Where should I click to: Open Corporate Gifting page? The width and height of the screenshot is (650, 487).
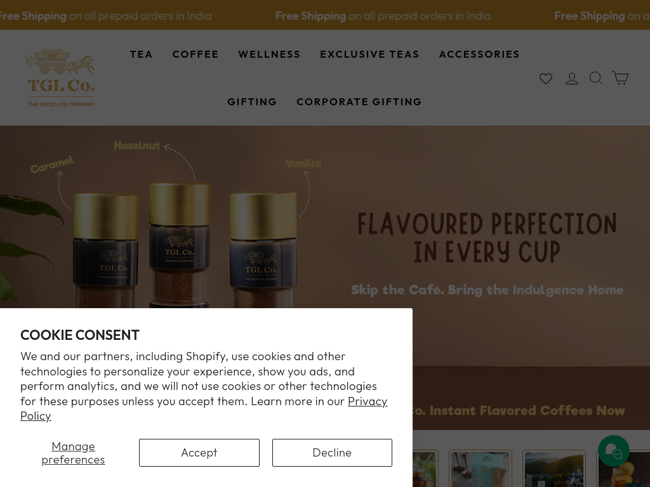click(x=359, y=102)
